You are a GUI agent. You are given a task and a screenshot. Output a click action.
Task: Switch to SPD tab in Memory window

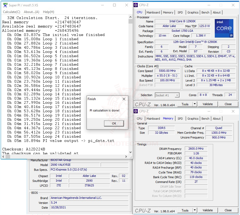click(180, 119)
